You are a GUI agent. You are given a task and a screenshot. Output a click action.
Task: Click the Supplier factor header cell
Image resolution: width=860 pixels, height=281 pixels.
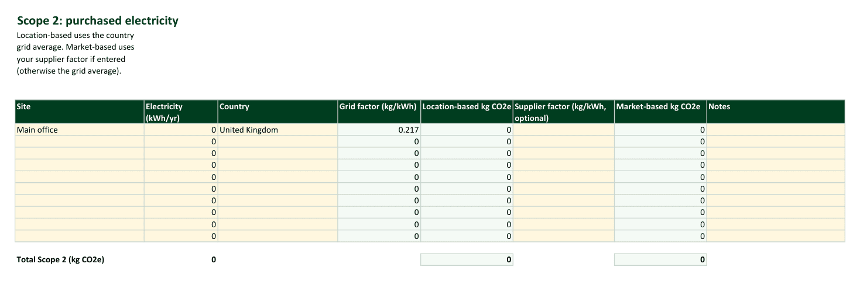point(564,112)
